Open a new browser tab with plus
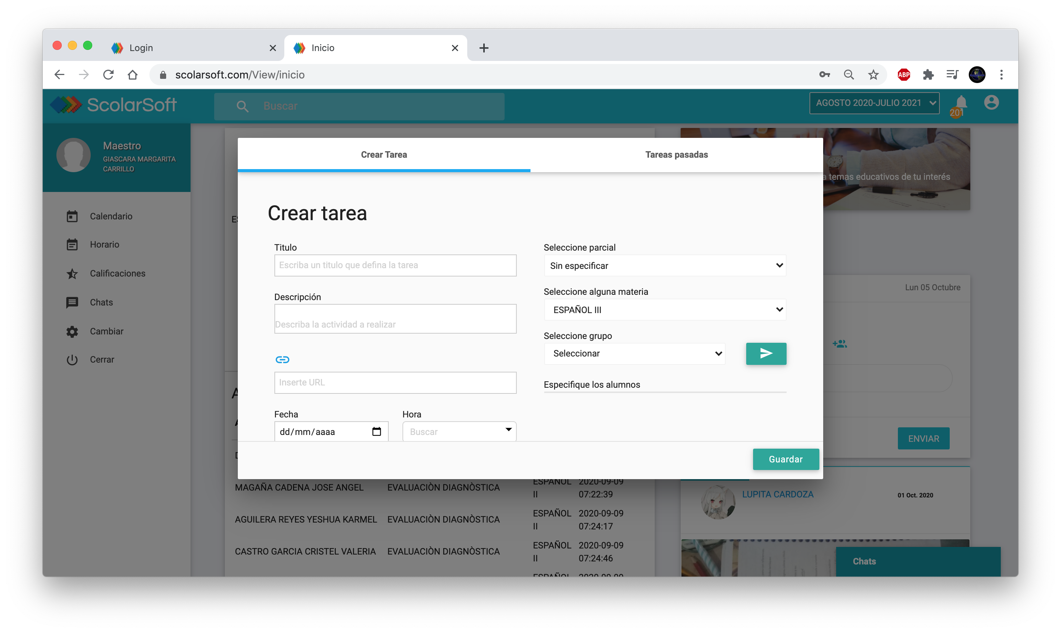1061x633 pixels. pos(484,48)
